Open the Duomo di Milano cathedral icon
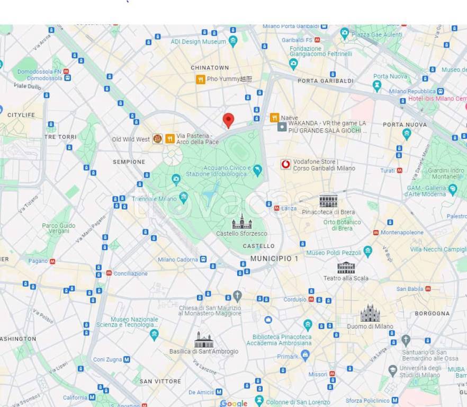 click(x=370, y=313)
